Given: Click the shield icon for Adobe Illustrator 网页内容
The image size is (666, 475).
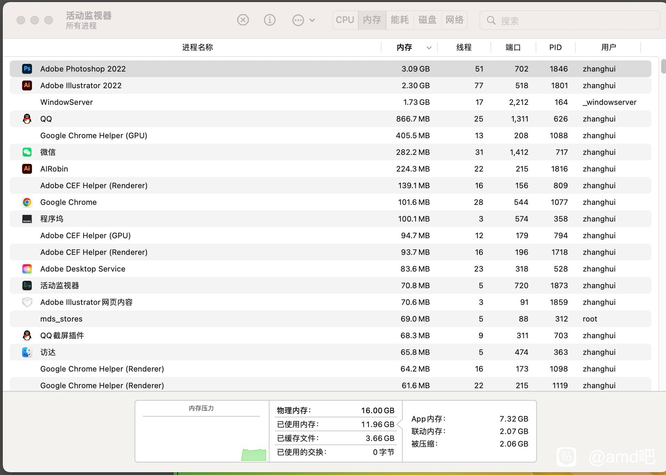Looking at the screenshot, I should click(x=27, y=302).
